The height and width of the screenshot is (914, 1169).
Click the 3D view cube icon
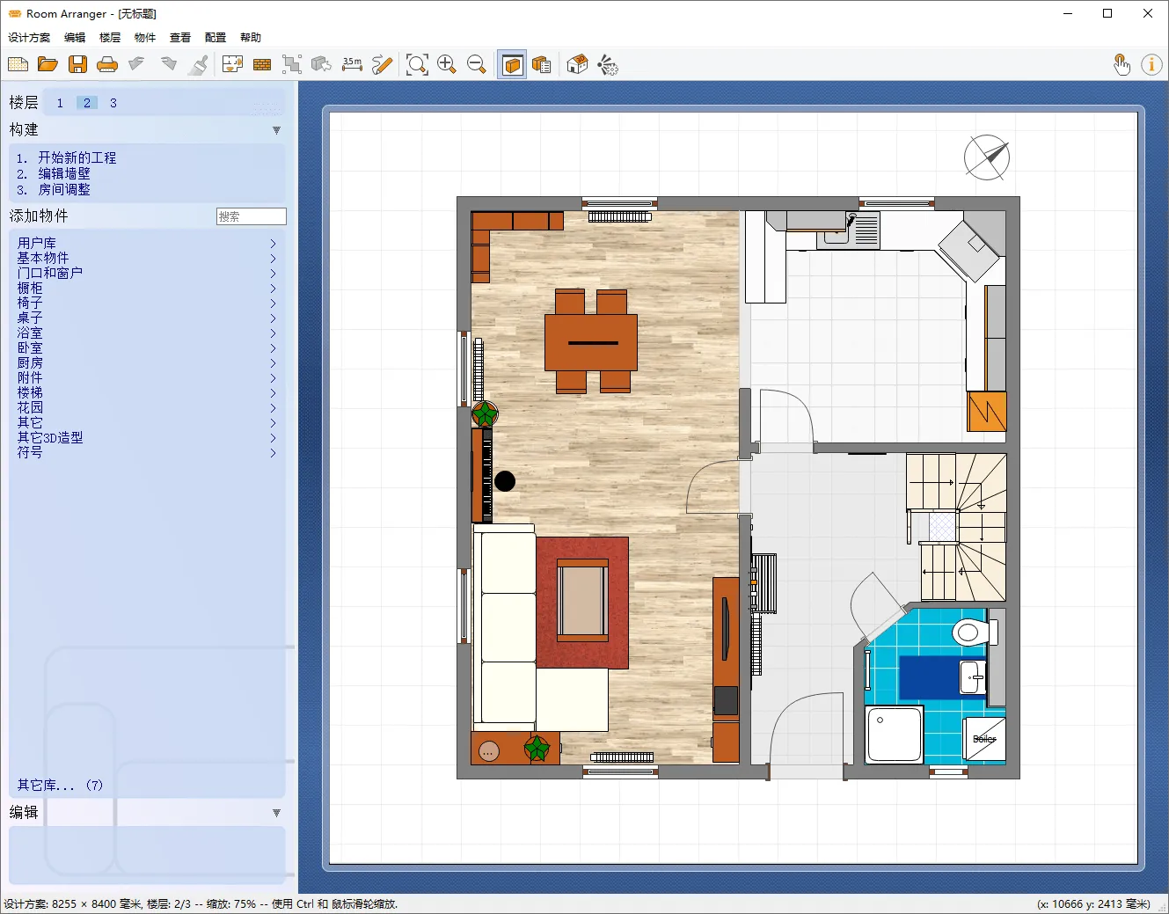click(x=512, y=63)
